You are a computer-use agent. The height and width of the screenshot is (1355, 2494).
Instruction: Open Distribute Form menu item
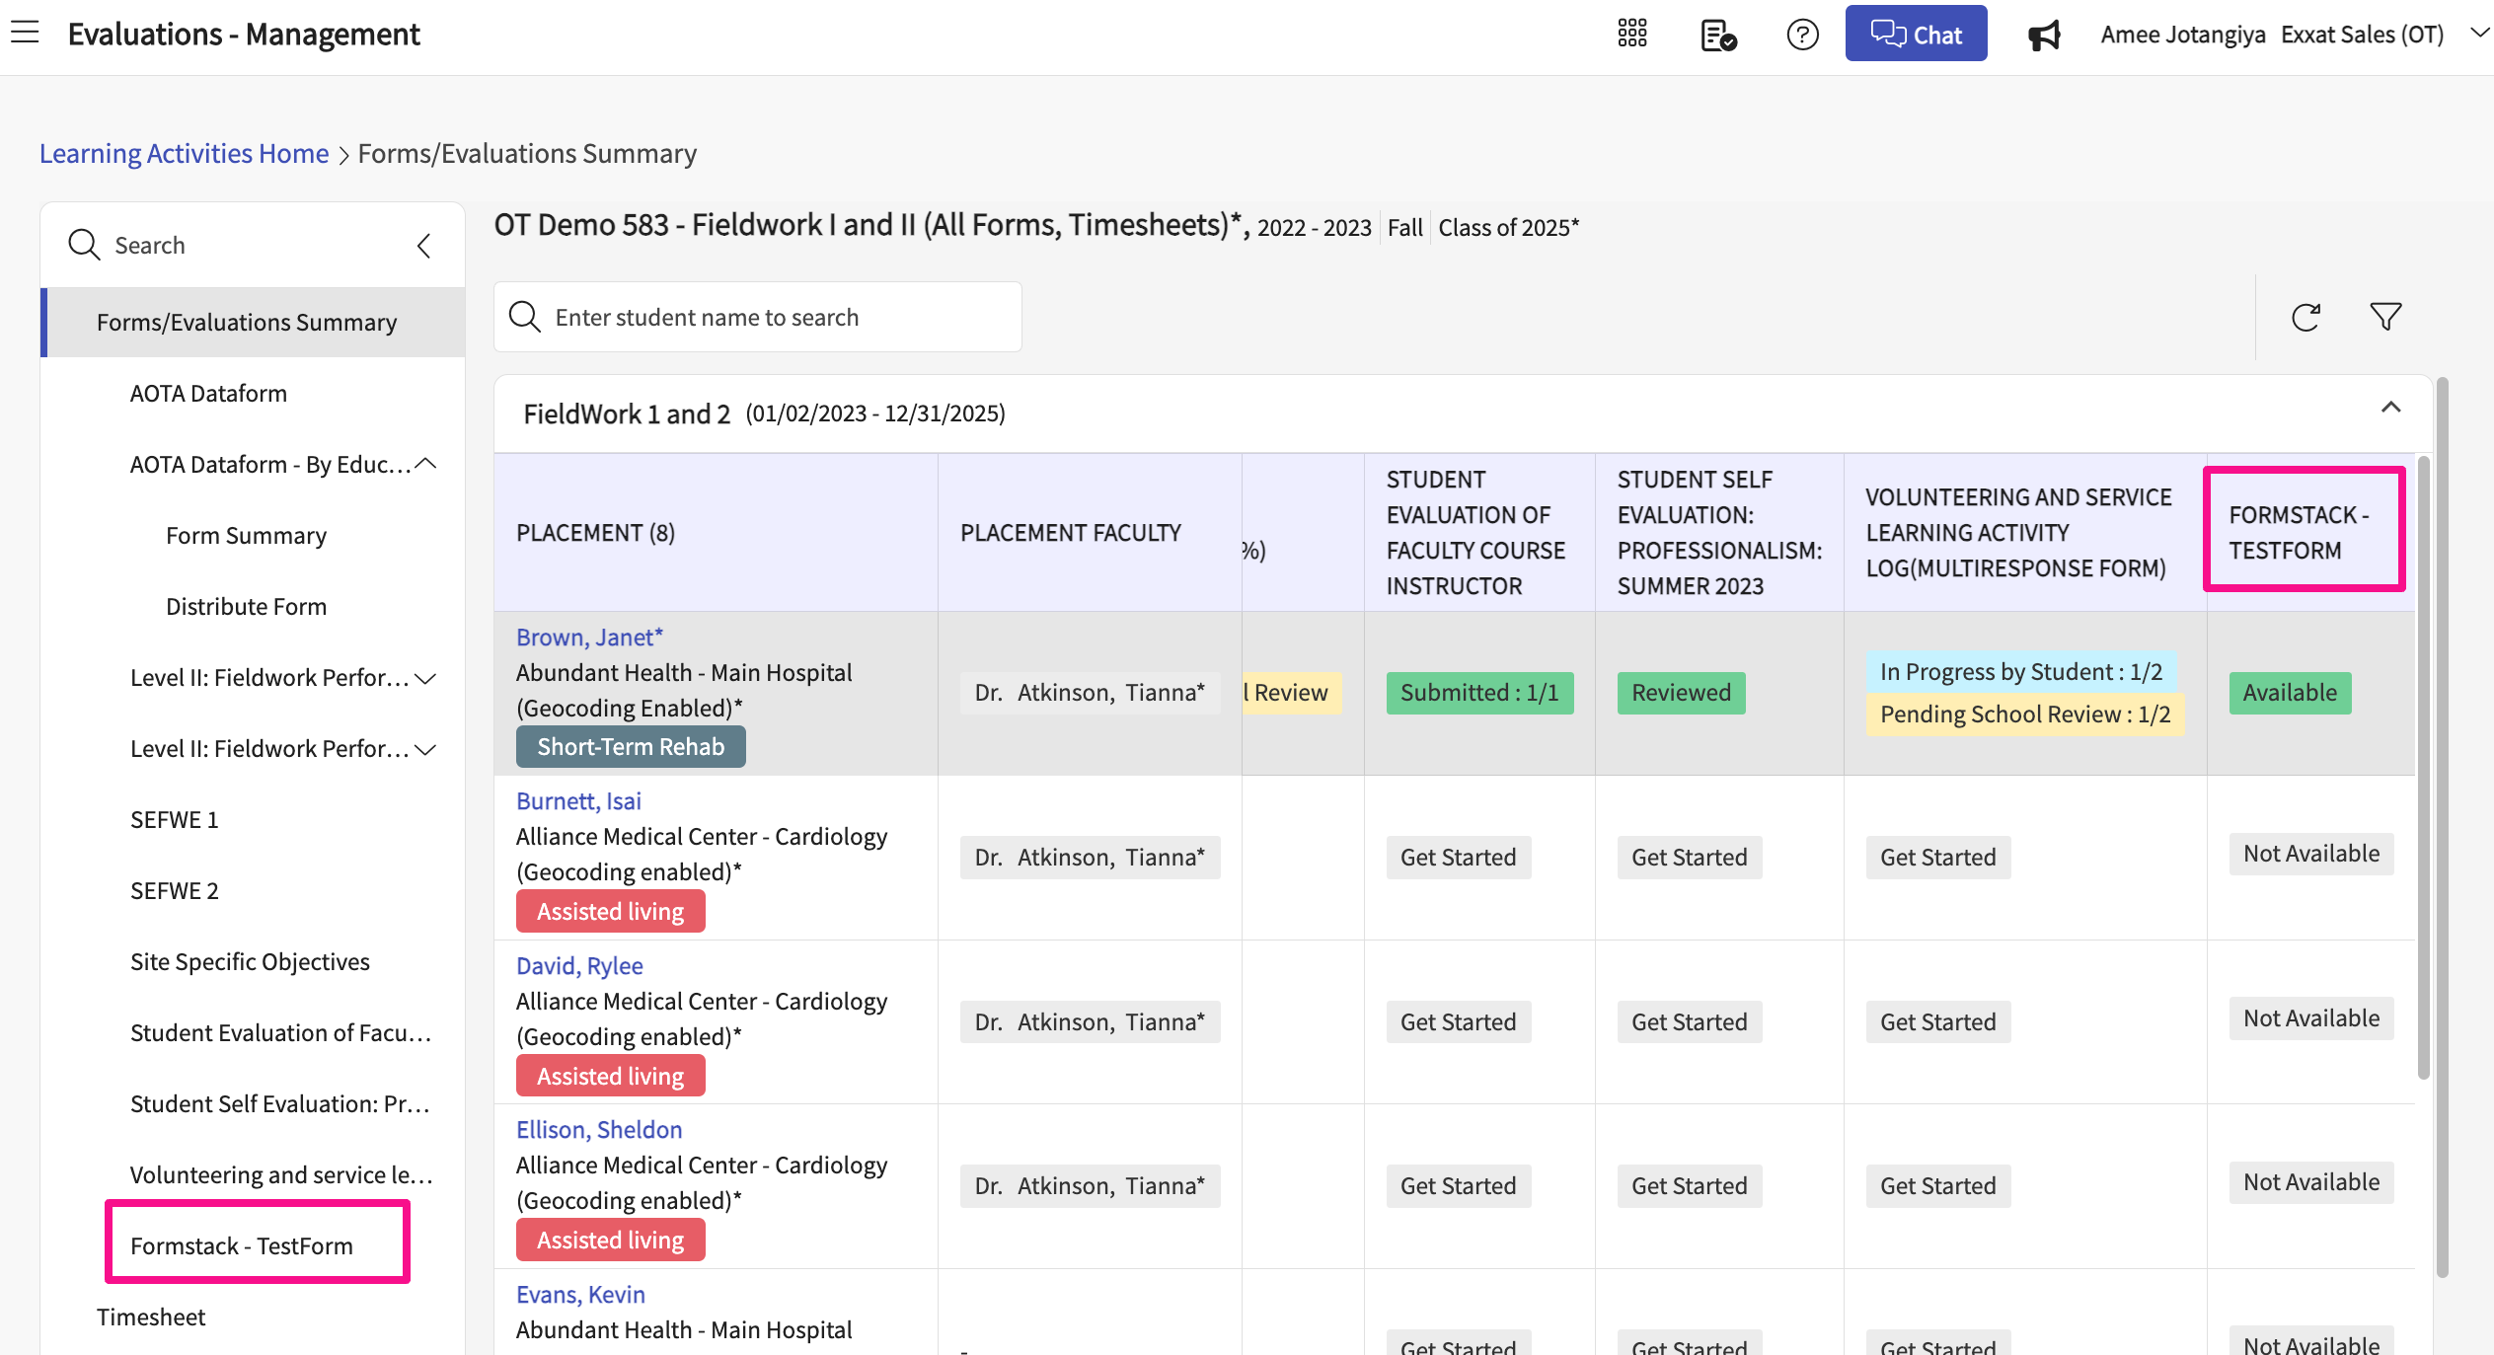(246, 606)
